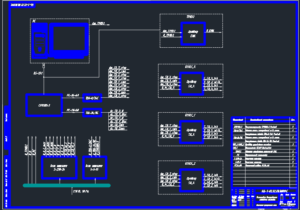The image size is (300, 210).
Task: Pick the larger power supply block left of S-5-15
Action: 59,168
